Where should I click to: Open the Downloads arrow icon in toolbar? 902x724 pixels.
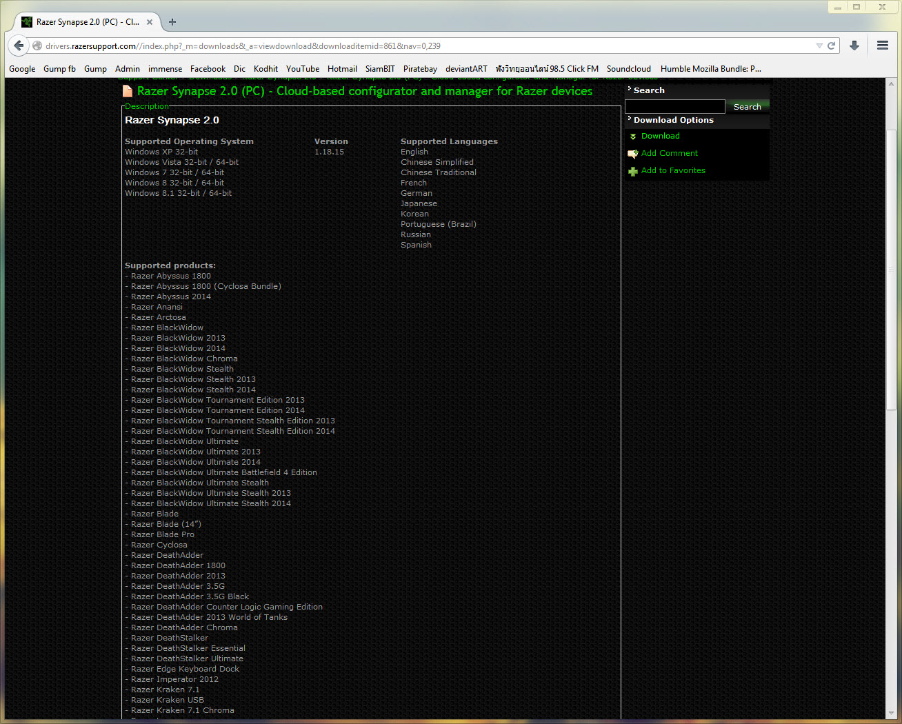[x=854, y=46]
